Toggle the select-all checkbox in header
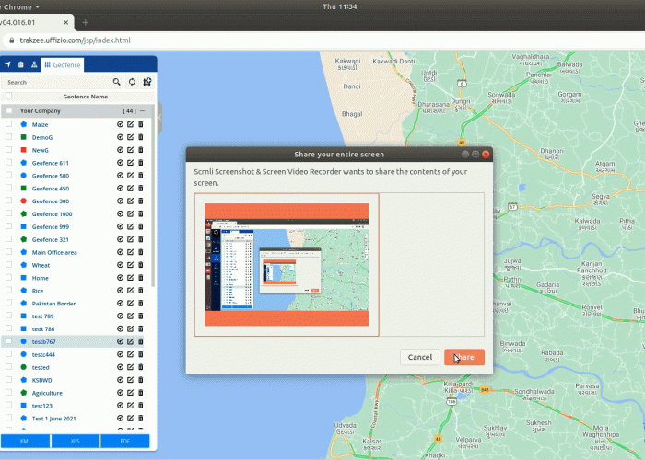 coord(9,96)
